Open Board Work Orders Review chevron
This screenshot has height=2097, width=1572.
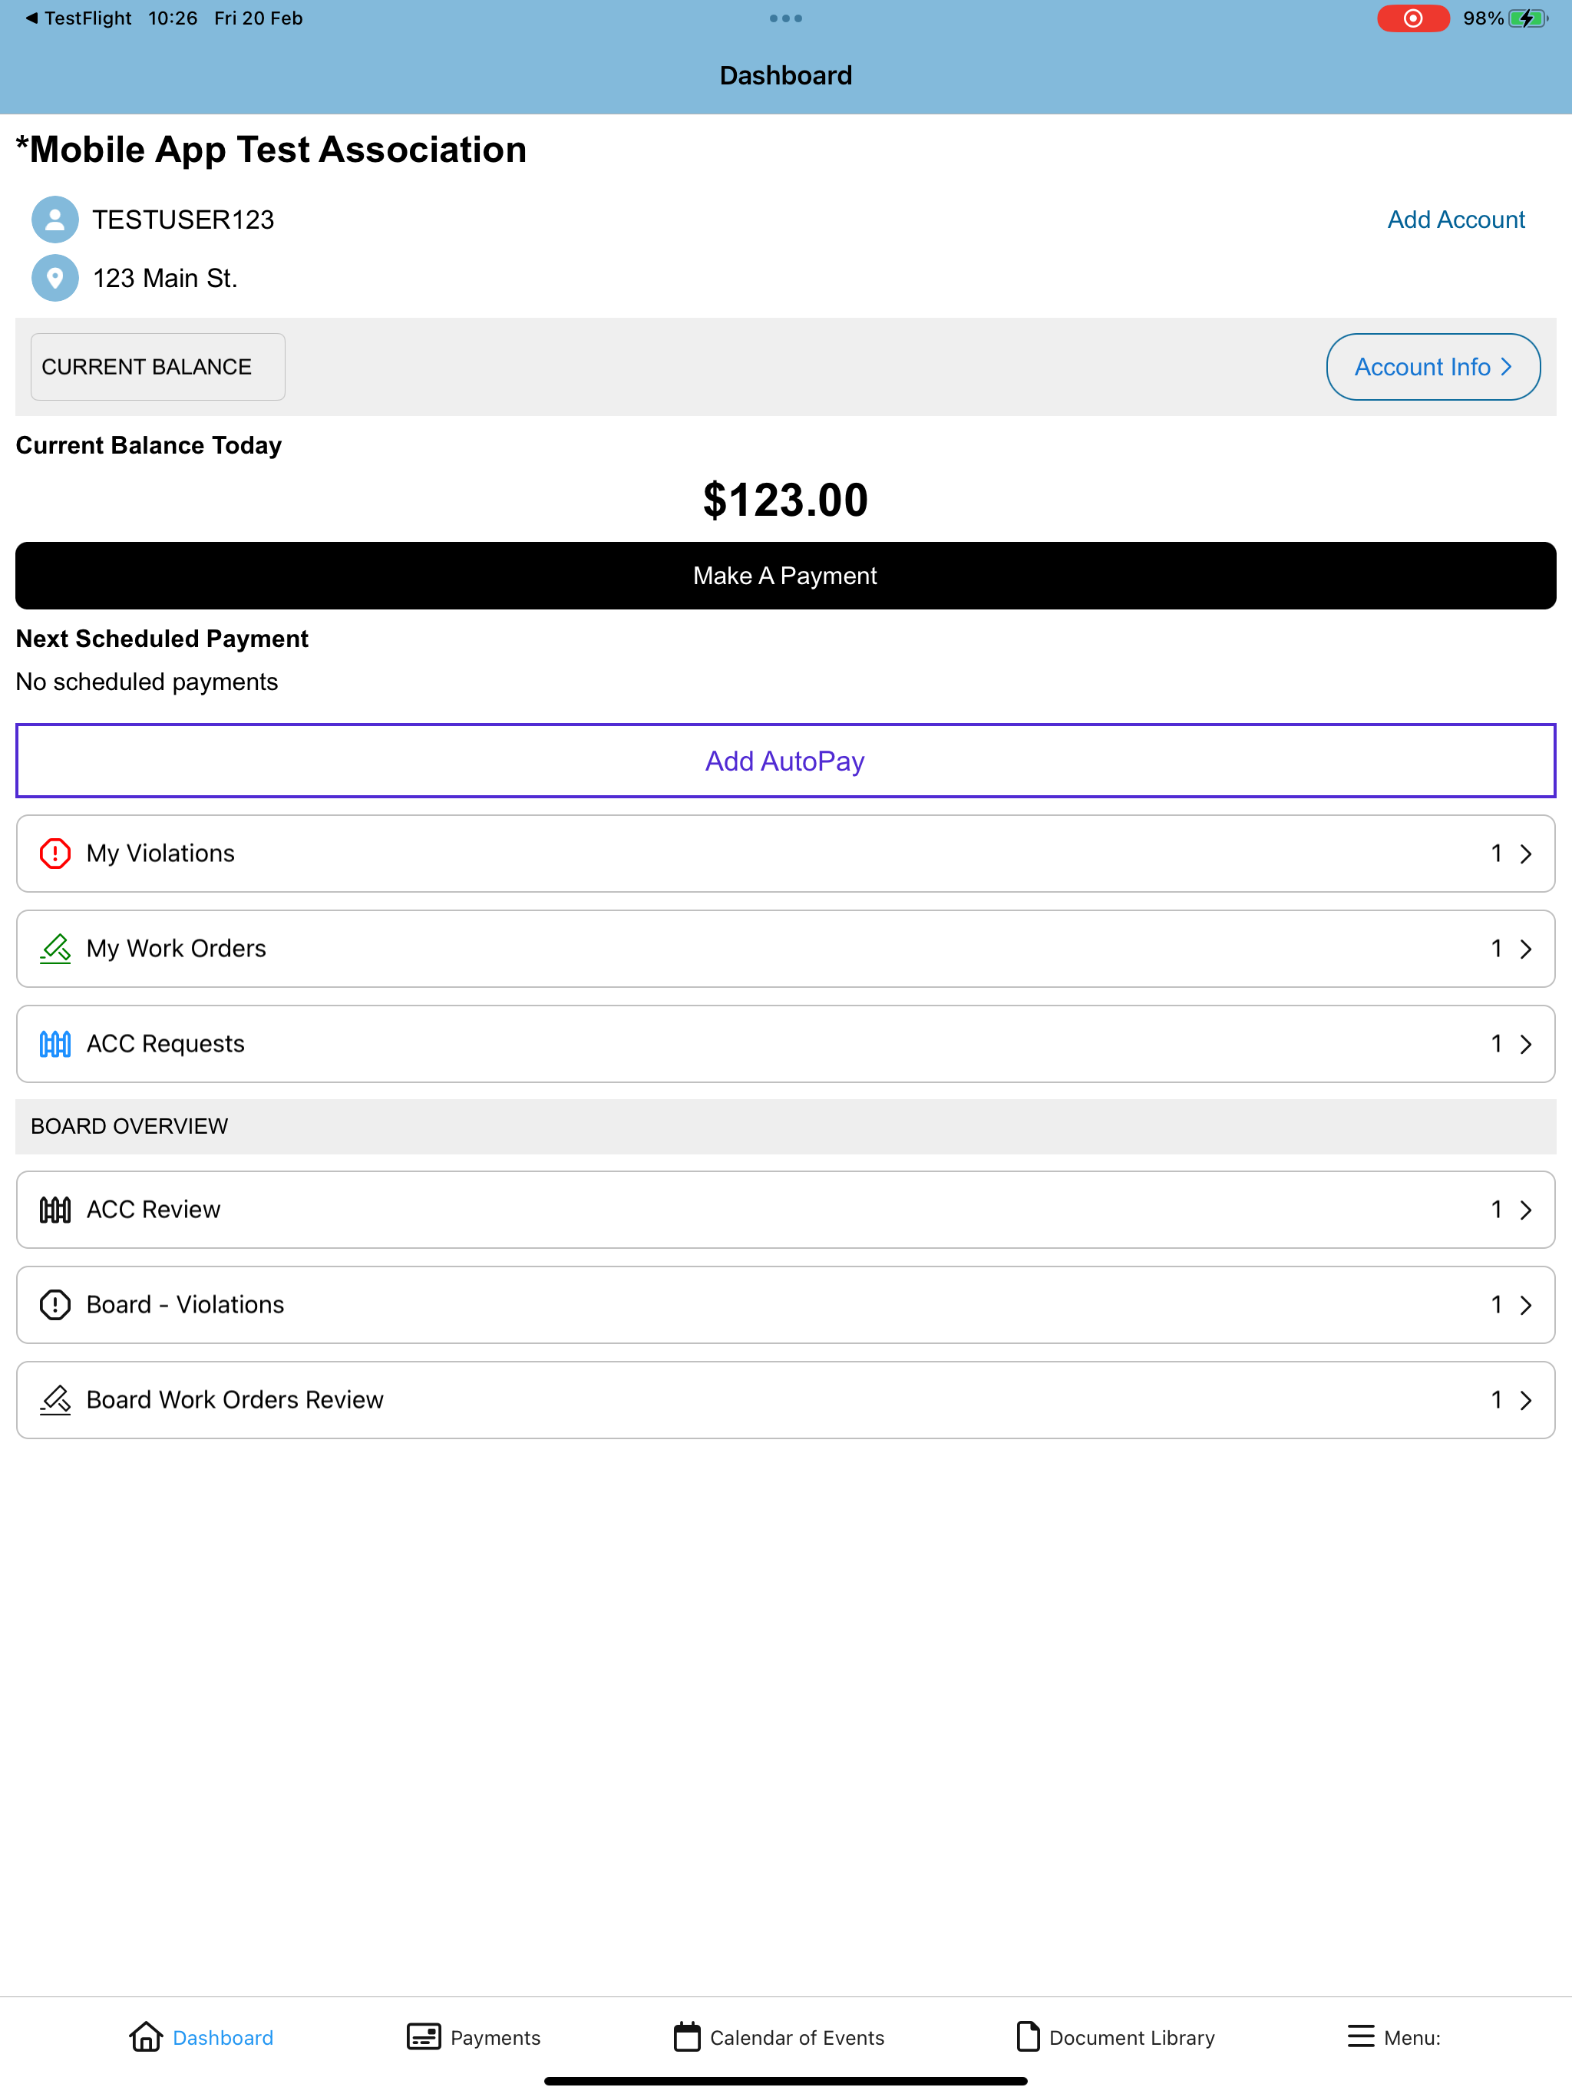[x=1525, y=1400]
